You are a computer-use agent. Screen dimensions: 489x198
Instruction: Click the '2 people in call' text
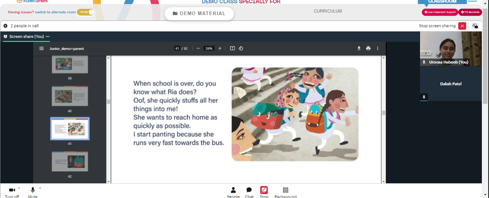click(x=24, y=26)
